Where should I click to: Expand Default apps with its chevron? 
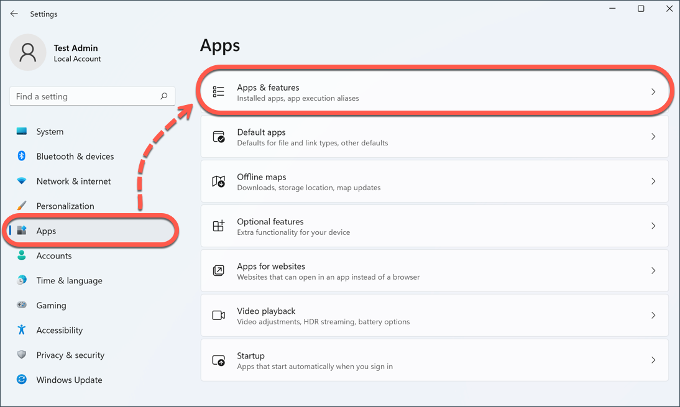(x=653, y=137)
